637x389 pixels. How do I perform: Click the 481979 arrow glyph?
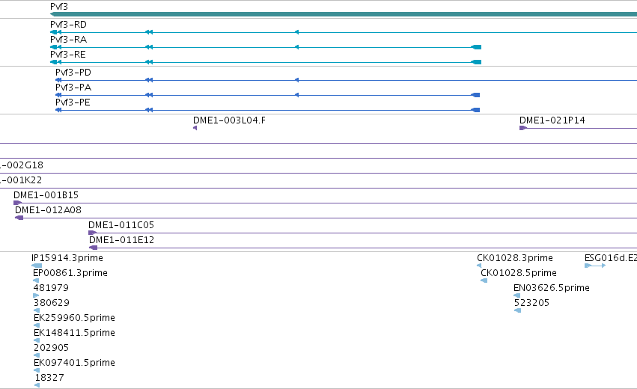click(36, 295)
